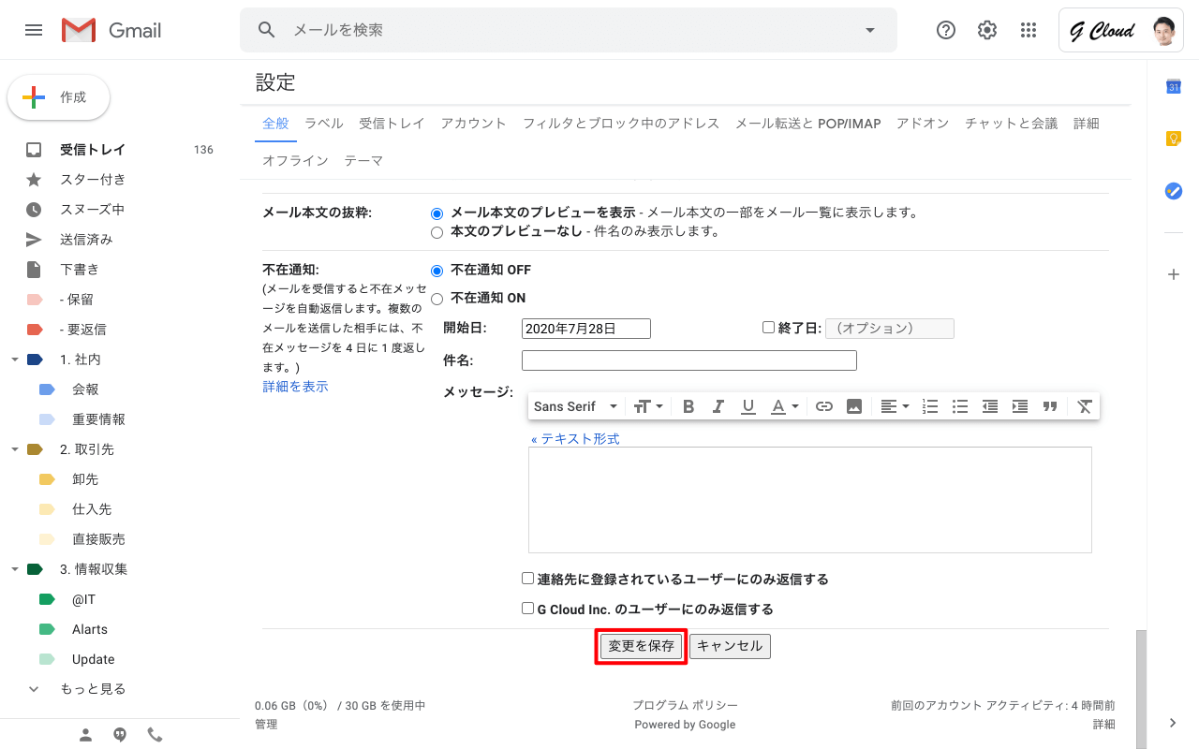The height and width of the screenshot is (749, 1199).
Task: Open the text color dropdown
Action: pyautogui.click(x=784, y=406)
